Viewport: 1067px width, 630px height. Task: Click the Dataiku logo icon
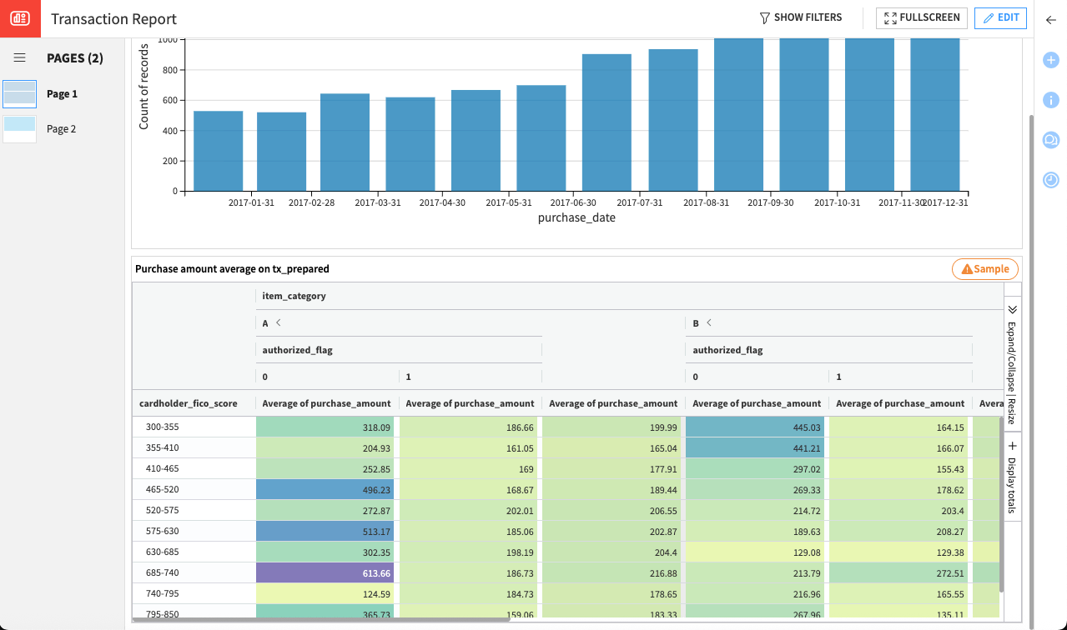click(18, 18)
